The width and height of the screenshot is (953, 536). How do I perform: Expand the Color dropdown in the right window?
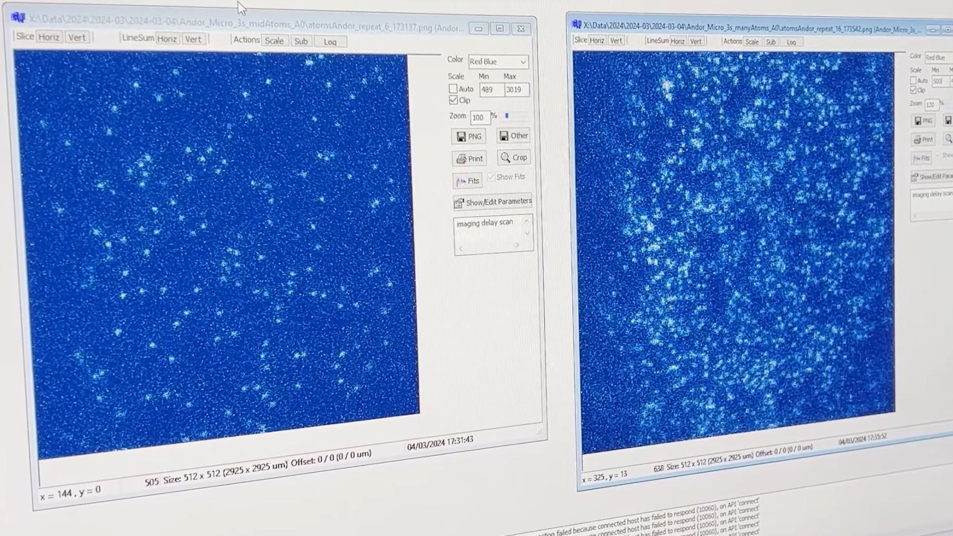tap(938, 58)
